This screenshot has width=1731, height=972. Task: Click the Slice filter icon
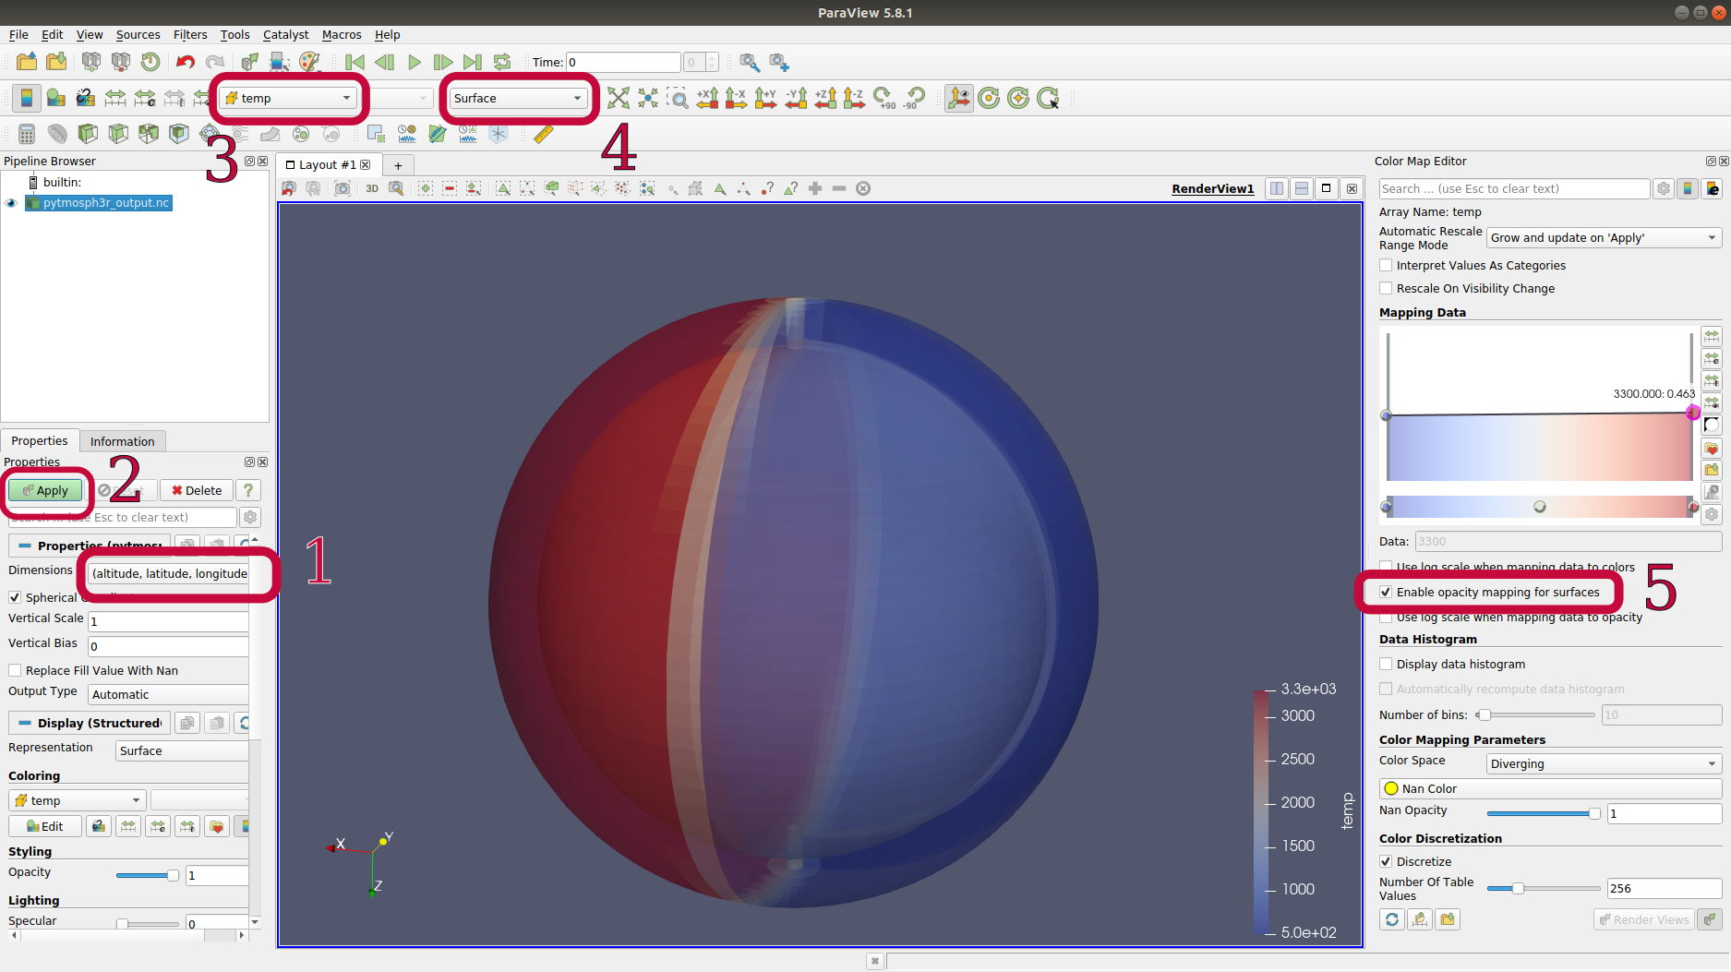click(118, 134)
